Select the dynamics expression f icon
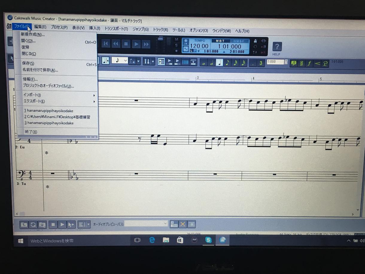Viewport: 365px width, 274px height. [x=309, y=62]
